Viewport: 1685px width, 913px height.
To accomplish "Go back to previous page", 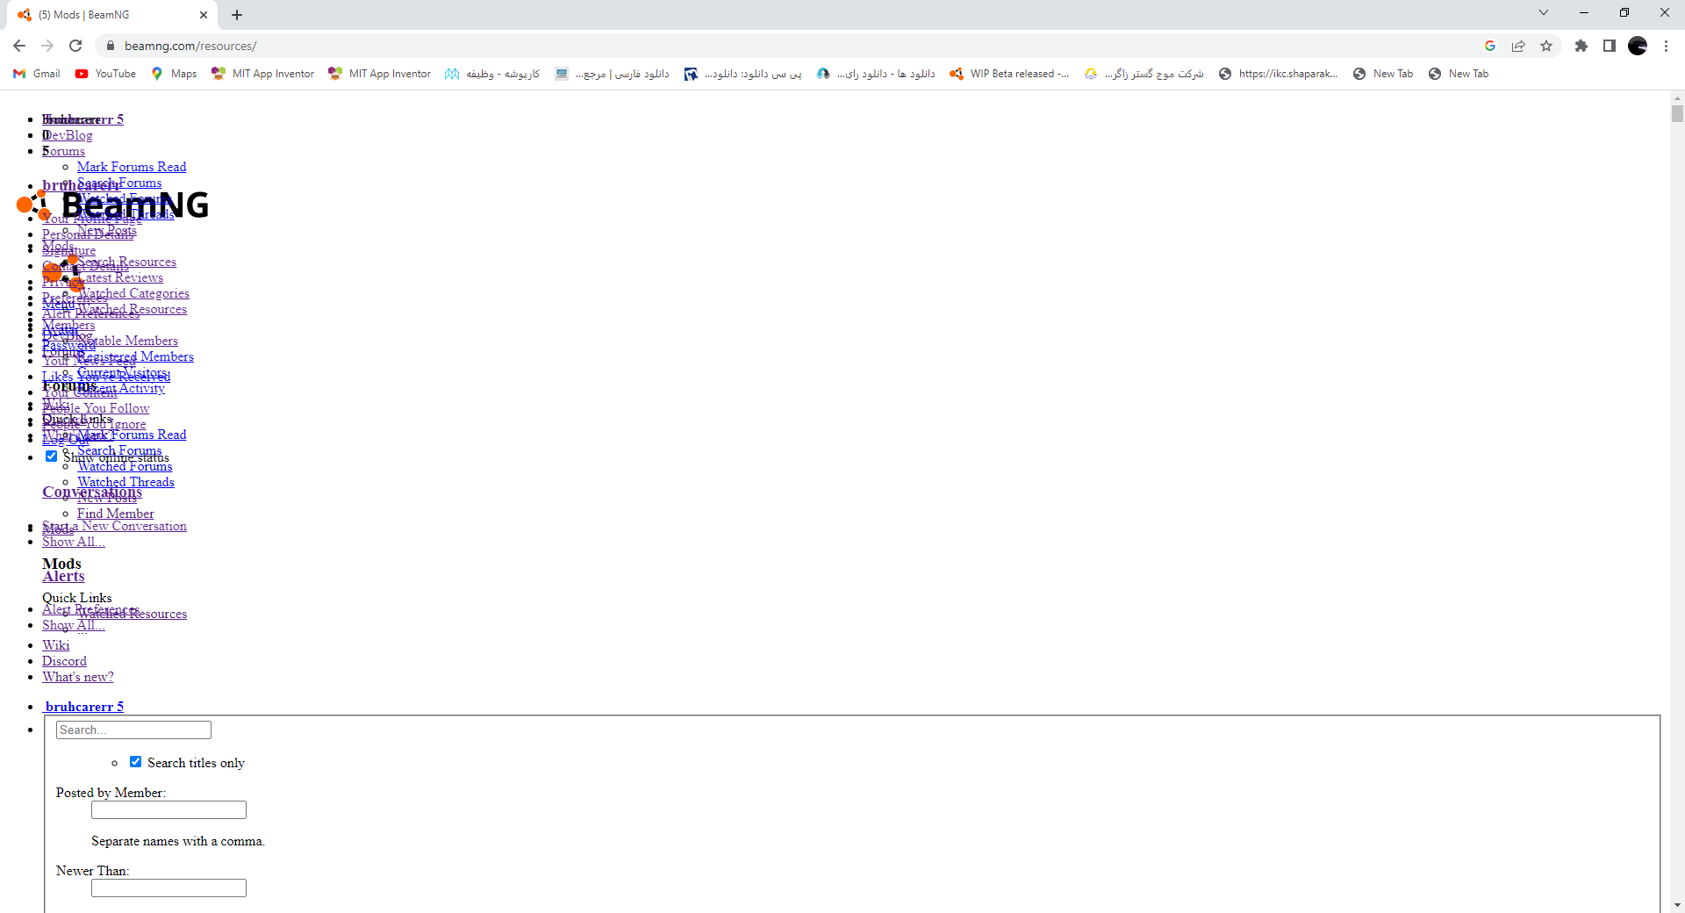I will tap(19, 46).
